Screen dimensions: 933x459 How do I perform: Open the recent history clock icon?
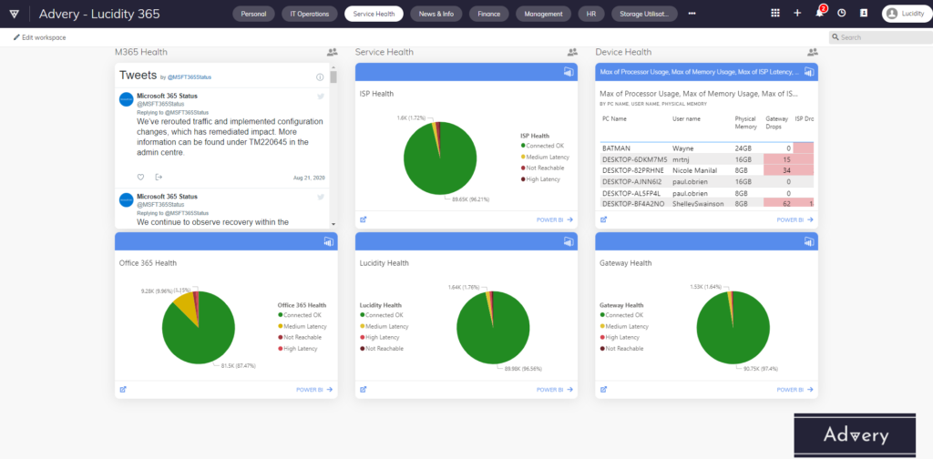point(841,13)
